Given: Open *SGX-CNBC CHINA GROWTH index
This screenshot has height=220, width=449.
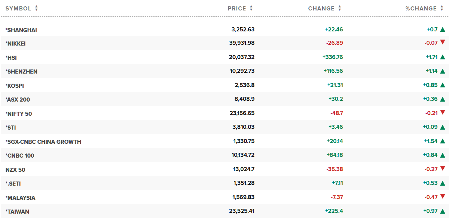Looking at the screenshot, I should [43, 142].
